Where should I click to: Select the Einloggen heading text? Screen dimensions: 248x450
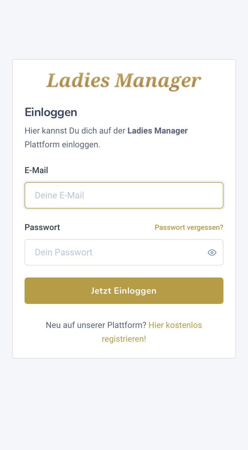[x=51, y=112]
